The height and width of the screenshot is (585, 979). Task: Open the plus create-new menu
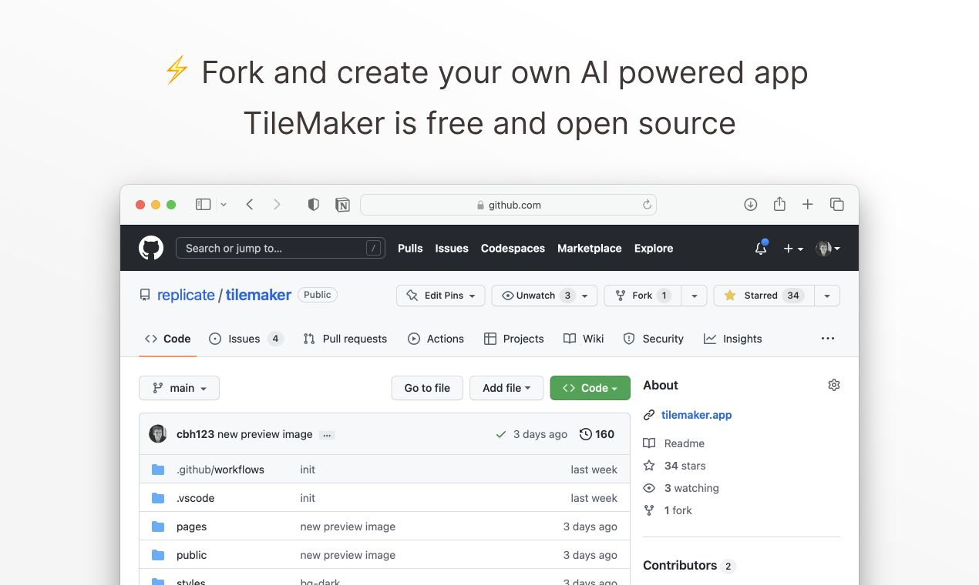coord(793,249)
